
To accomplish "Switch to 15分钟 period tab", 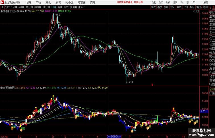I will pyautogui.click(x=29, y=7).
